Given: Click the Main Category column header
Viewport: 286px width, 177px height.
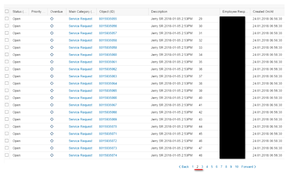Looking at the screenshot, I should click(x=81, y=12).
